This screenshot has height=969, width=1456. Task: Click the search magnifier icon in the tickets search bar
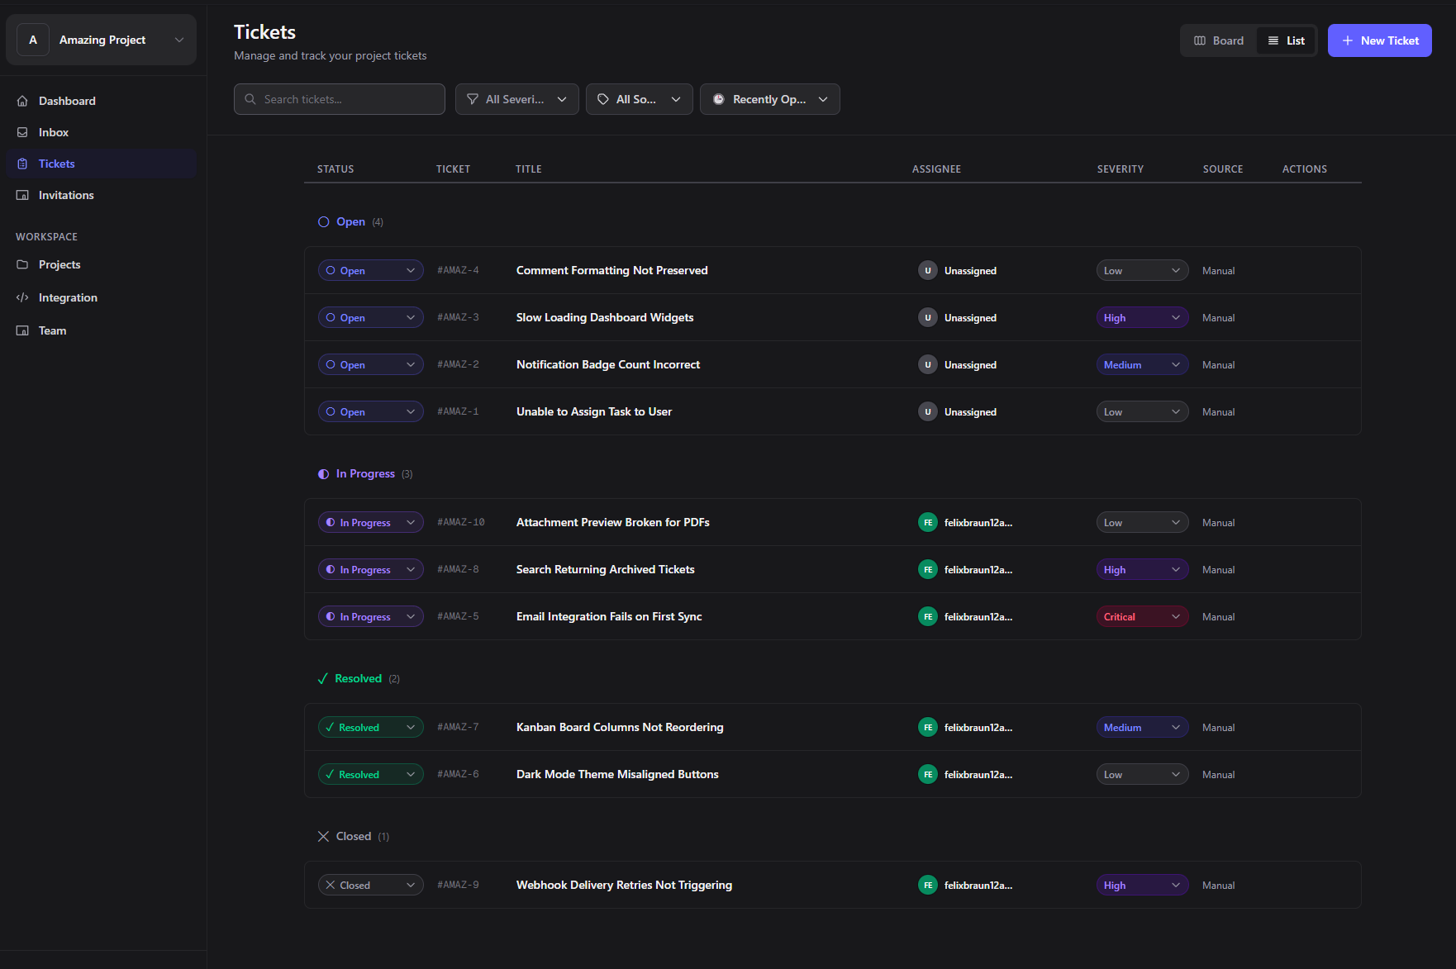pyautogui.click(x=250, y=99)
